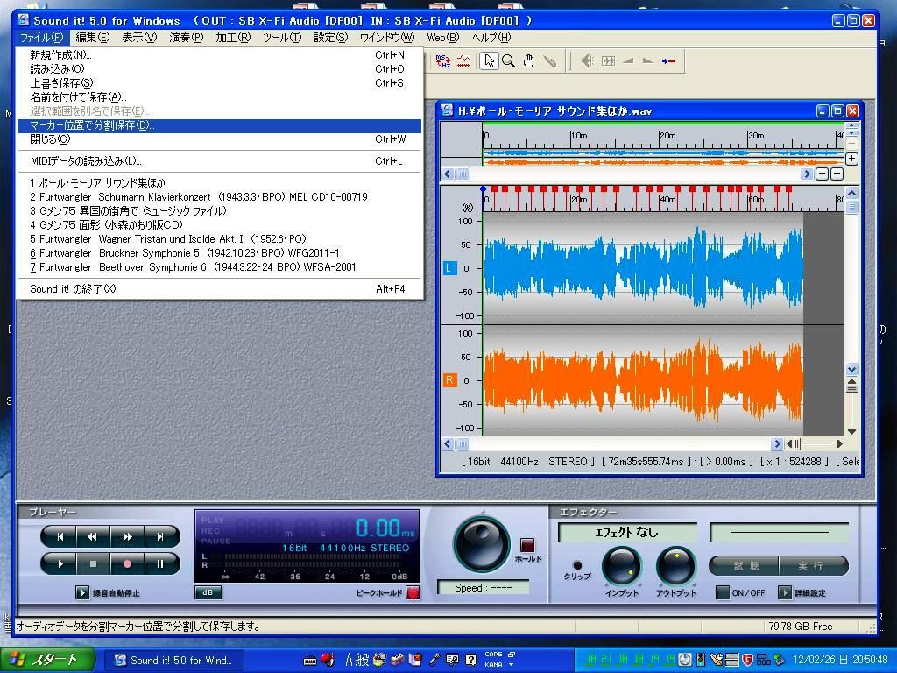Click the blue-arrow red-line marker toolbar icon
The width and height of the screenshot is (897, 673).
pyautogui.click(x=668, y=60)
